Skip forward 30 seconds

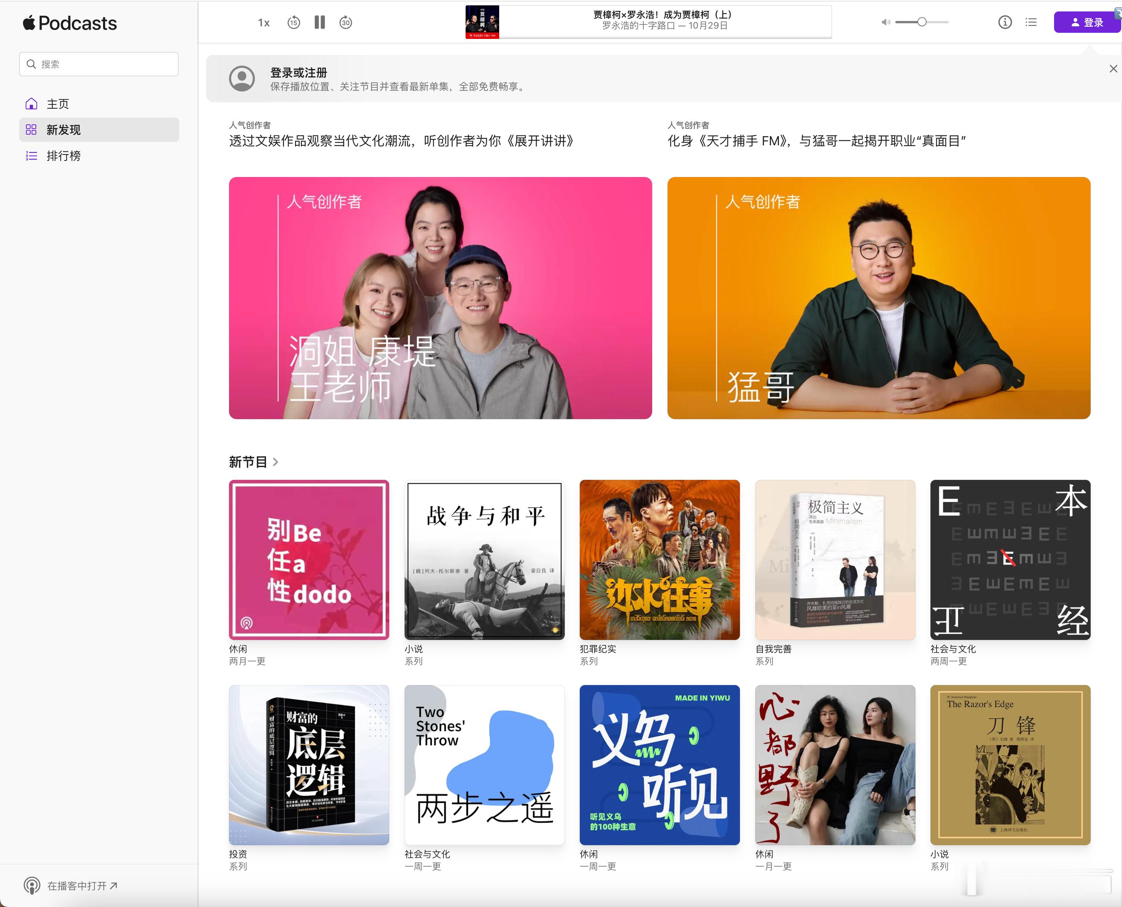point(346,23)
